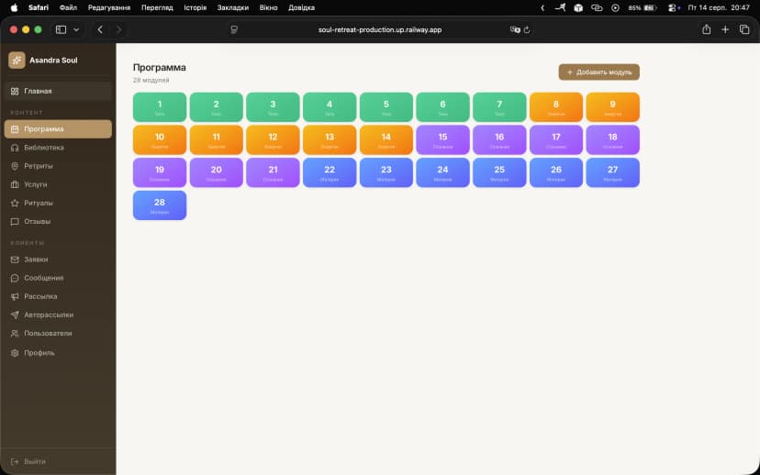Open macOS Control Center icon
760x475 pixels.
(672, 7)
